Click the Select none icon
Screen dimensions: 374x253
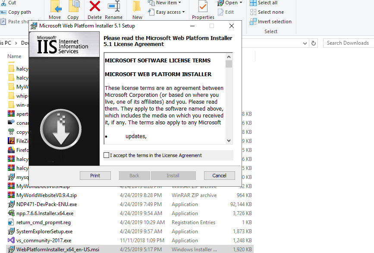(x=253, y=12)
